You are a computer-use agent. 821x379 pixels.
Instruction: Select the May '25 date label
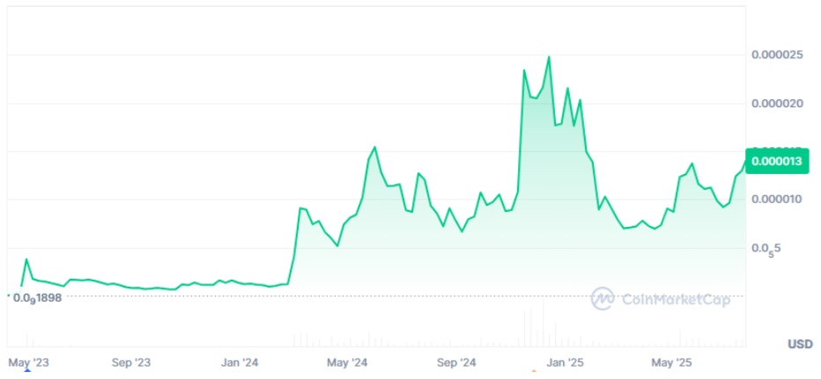(x=671, y=361)
